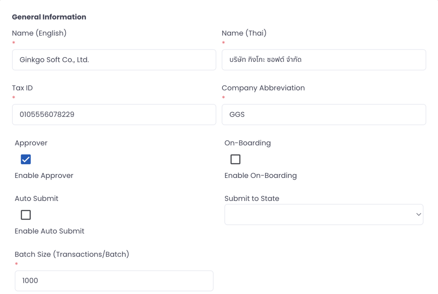This screenshot has height=294, width=438.
Task: Click the 'Batch Size (Transactions/Batch)' label
Action: coord(72,254)
